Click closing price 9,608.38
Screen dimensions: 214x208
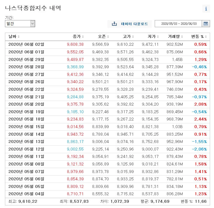coord(75,44)
